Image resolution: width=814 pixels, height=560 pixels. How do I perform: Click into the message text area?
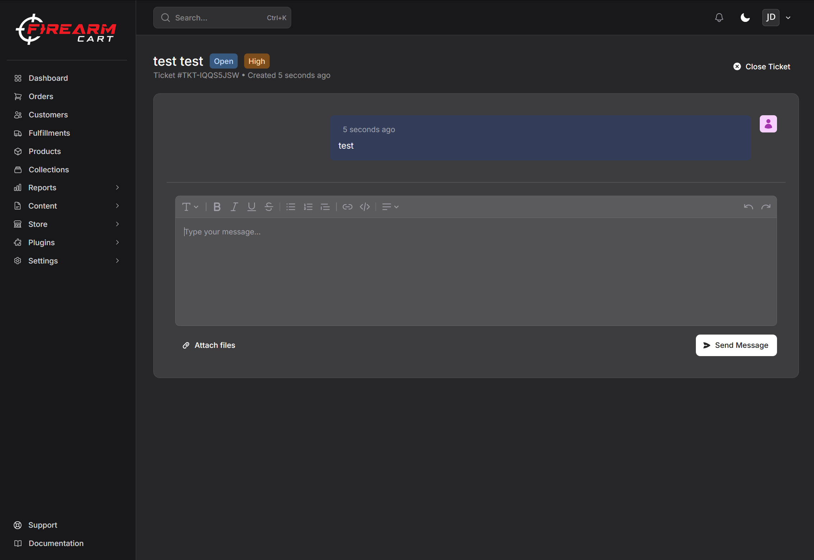[x=476, y=271]
